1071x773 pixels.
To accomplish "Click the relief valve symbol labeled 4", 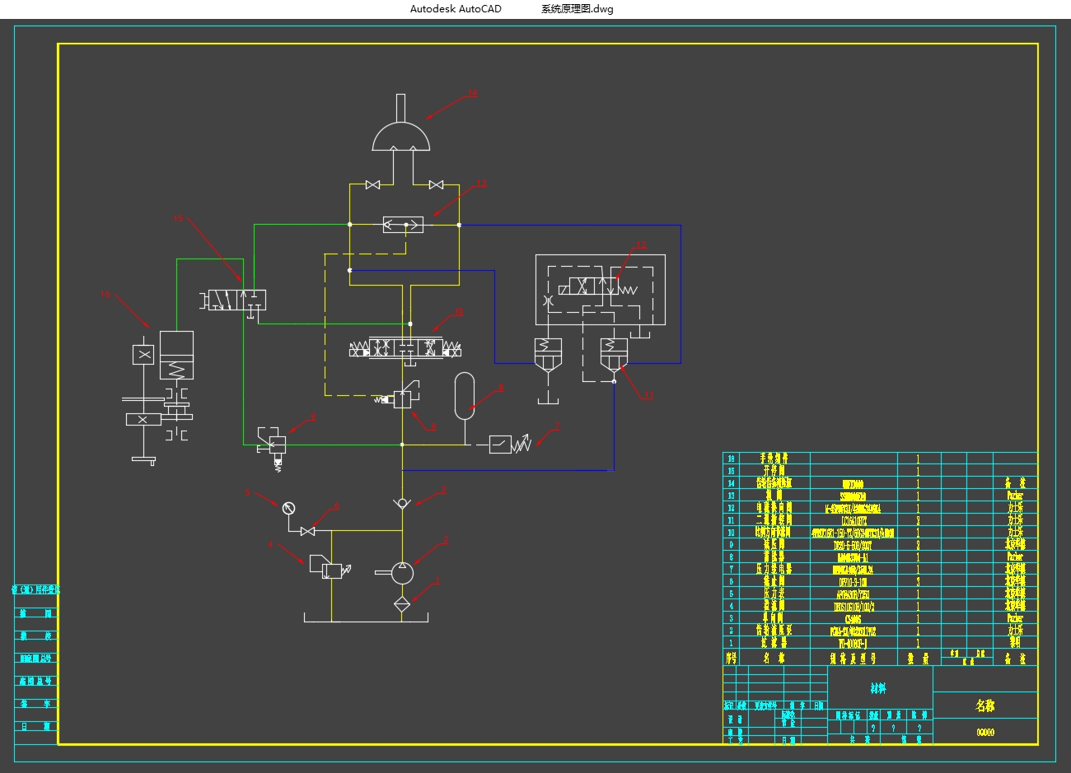I will pos(324,566).
